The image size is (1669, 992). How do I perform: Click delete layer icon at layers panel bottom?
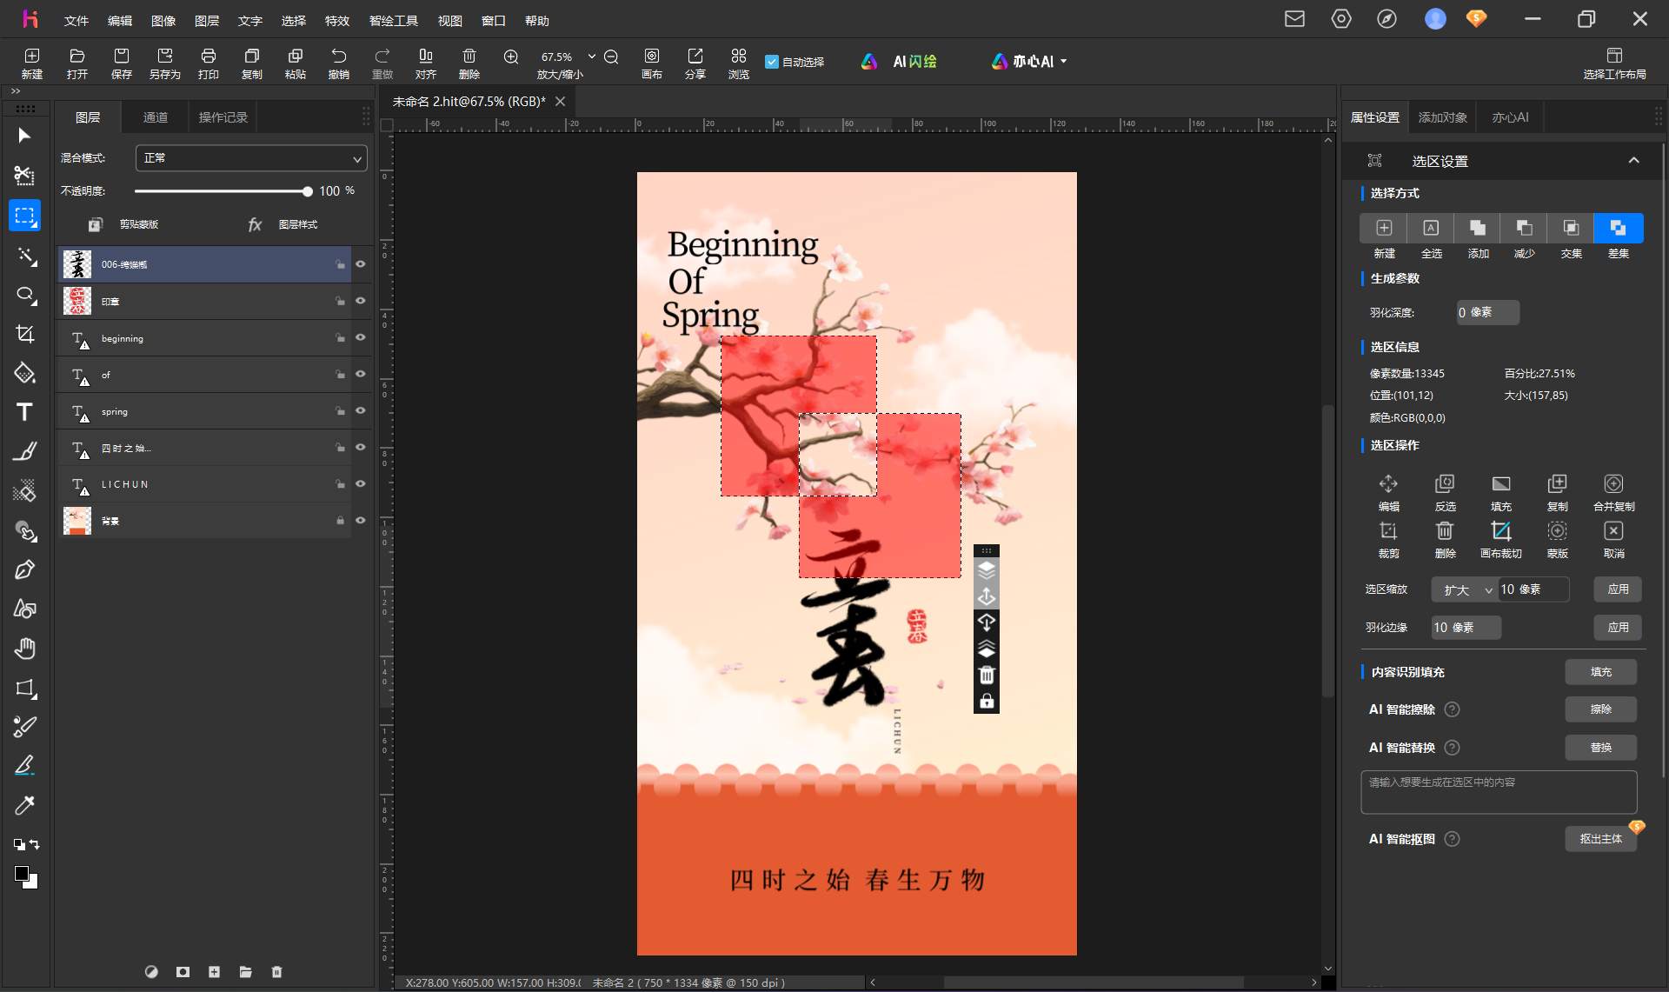pyautogui.click(x=276, y=972)
